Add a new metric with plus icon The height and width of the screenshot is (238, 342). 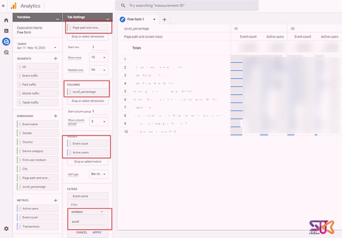pos(55,200)
